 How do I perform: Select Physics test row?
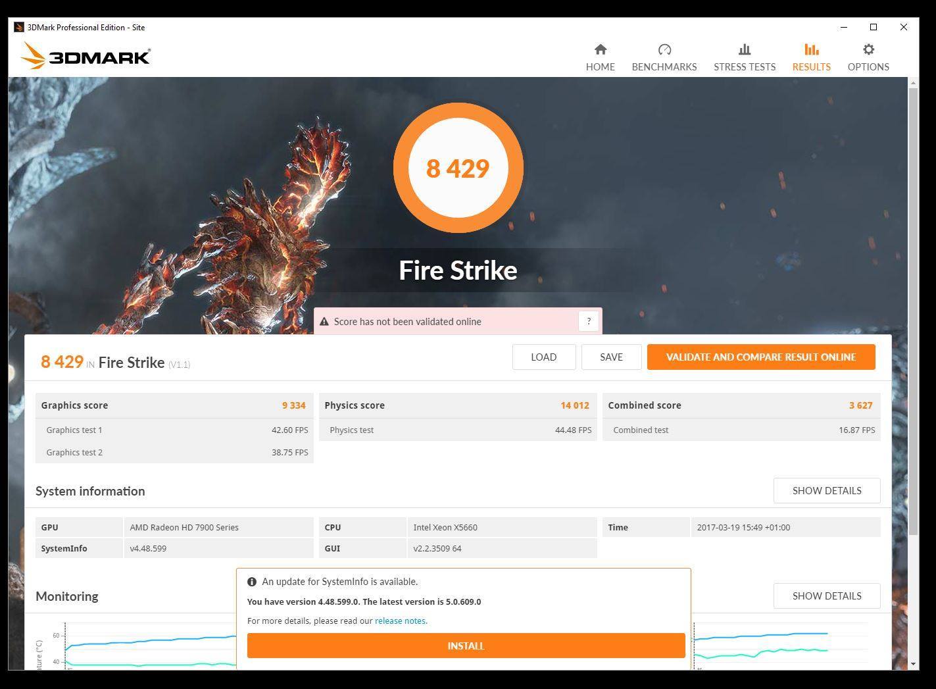pos(458,430)
